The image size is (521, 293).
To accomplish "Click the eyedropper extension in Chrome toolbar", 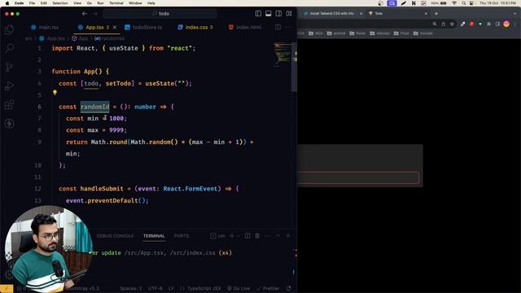I will (x=463, y=24).
